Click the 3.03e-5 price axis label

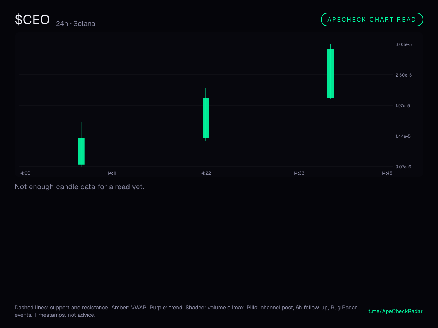[403, 44]
